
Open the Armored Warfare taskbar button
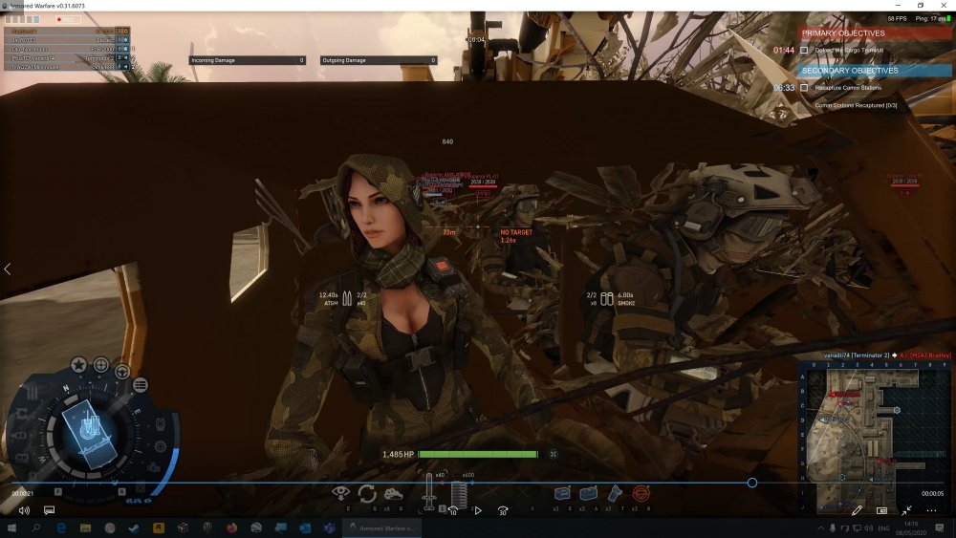381,527
